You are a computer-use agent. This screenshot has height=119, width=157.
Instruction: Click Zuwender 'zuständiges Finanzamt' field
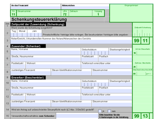30,73
